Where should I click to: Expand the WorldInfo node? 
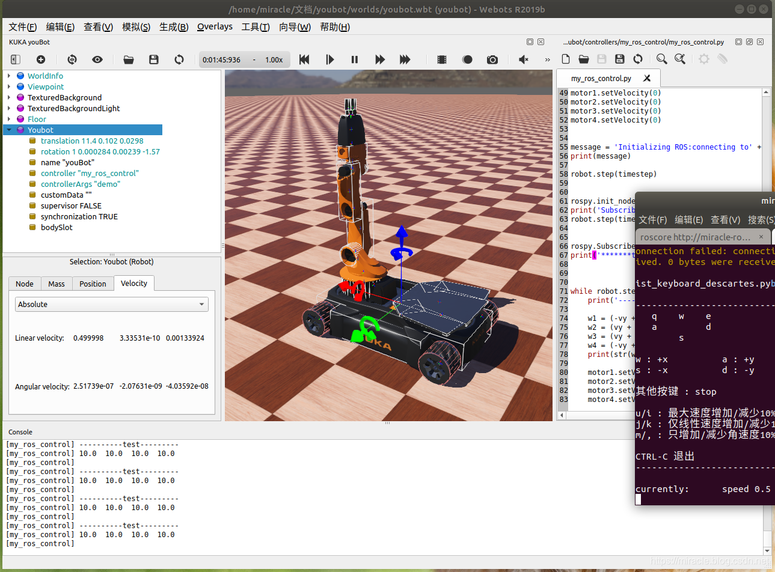(9, 76)
